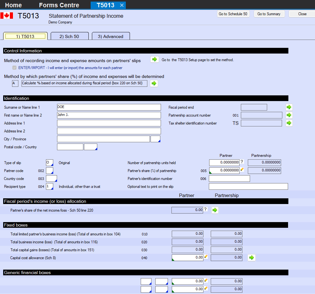
Task: Open the Partner code 002 dropdown
Action: coord(50,171)
